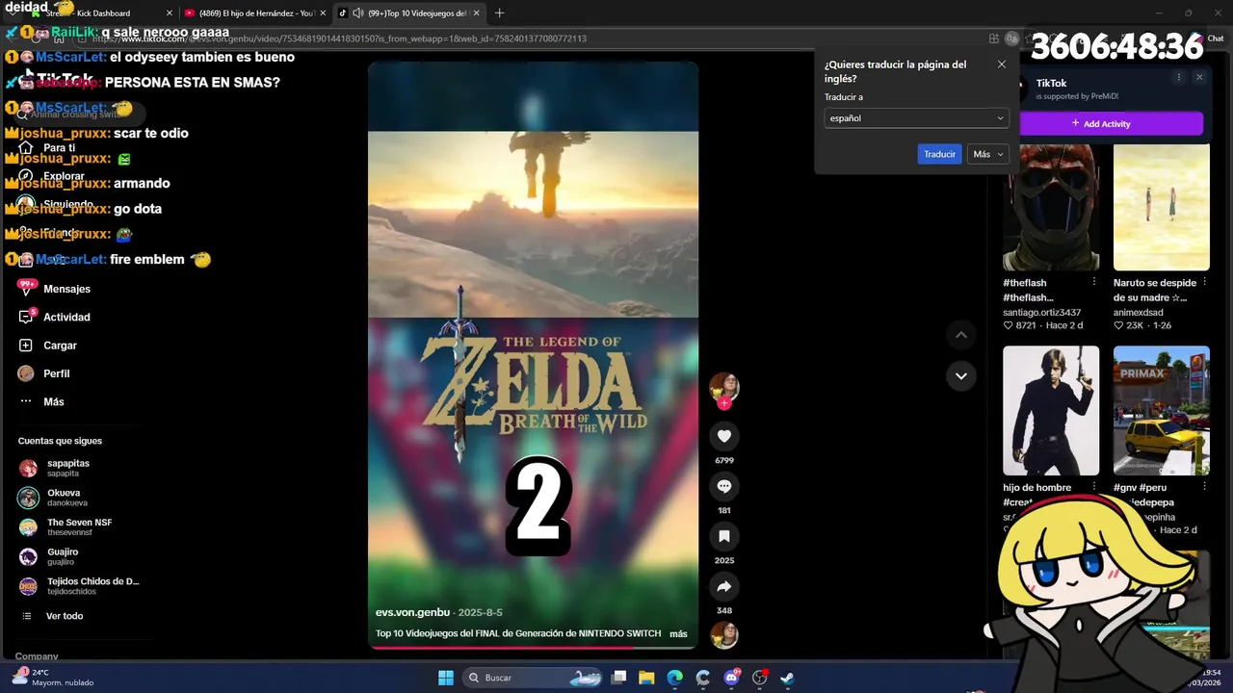Open the Okueva followed account
Viewport: 1233px width, 693px height.
[x=66, y=498]
